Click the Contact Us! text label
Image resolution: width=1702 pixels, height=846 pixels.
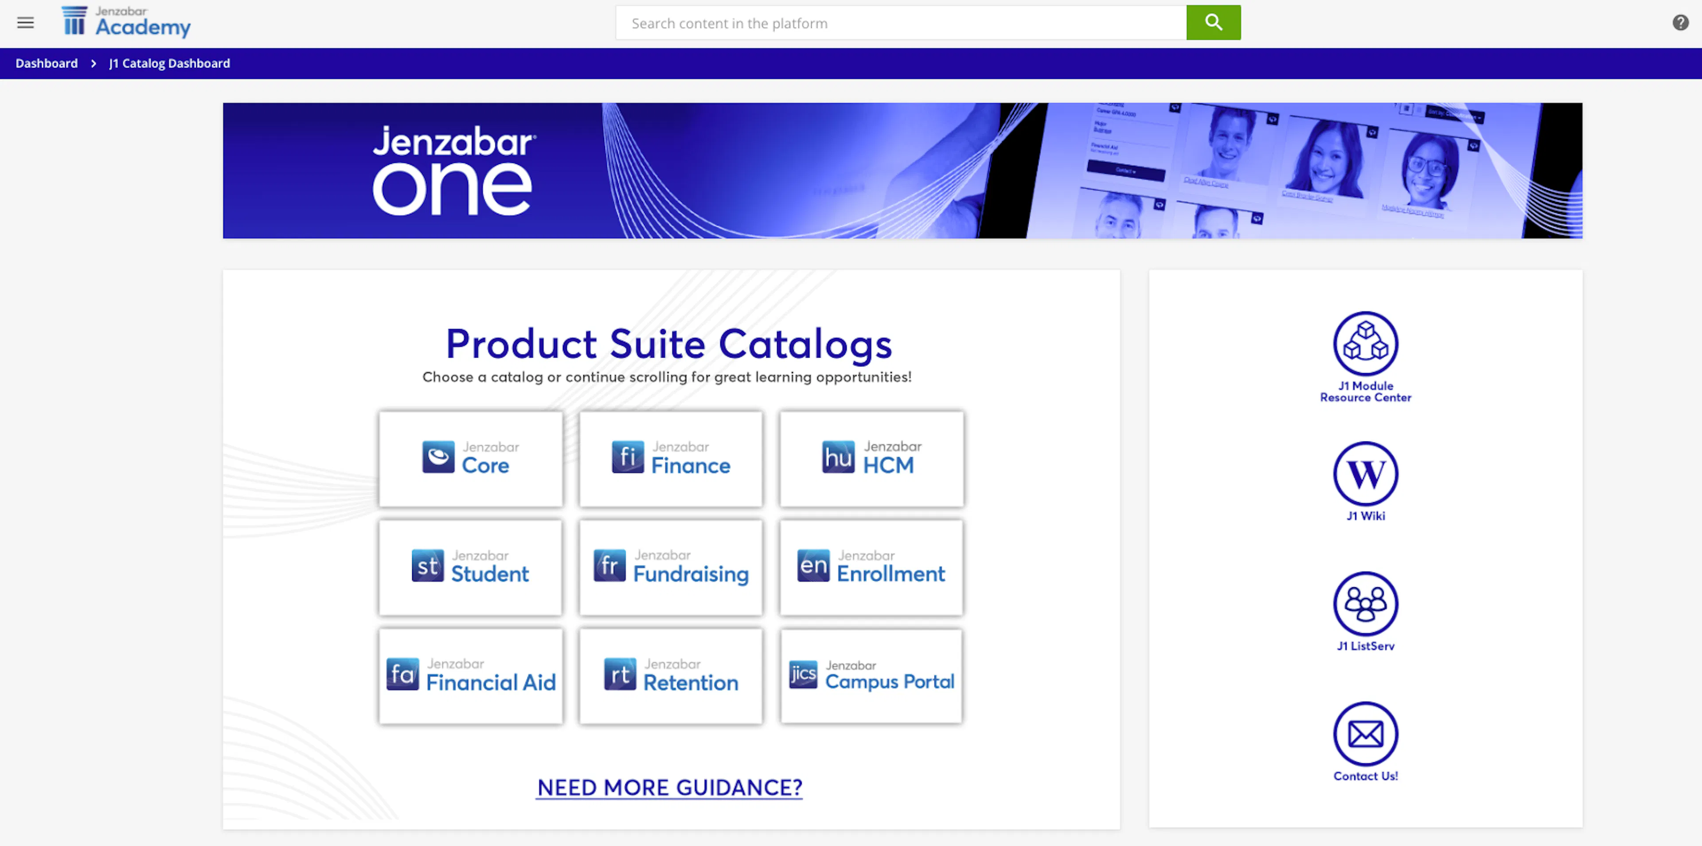coord(1366,776)
